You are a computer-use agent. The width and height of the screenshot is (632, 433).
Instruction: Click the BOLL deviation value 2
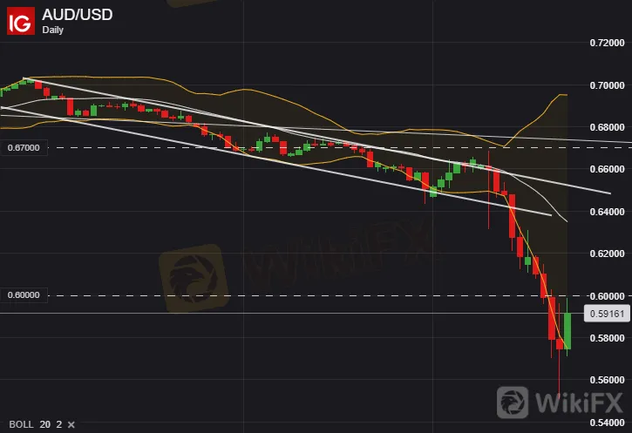(x=59, y=424)
